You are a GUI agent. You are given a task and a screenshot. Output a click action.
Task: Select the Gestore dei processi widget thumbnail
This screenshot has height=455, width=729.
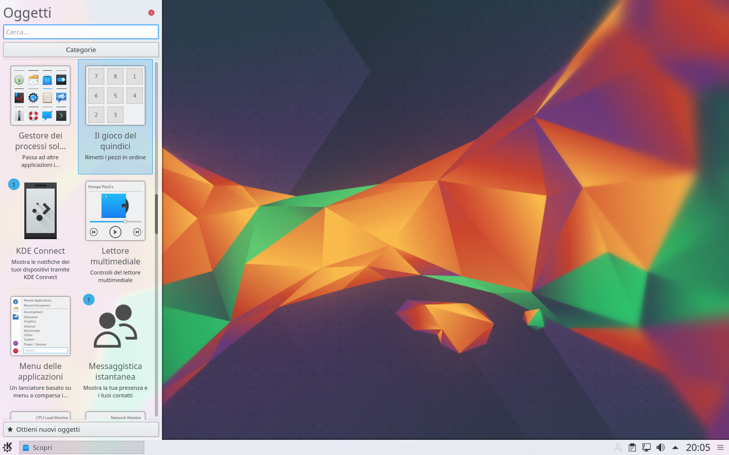pos(40,96)
